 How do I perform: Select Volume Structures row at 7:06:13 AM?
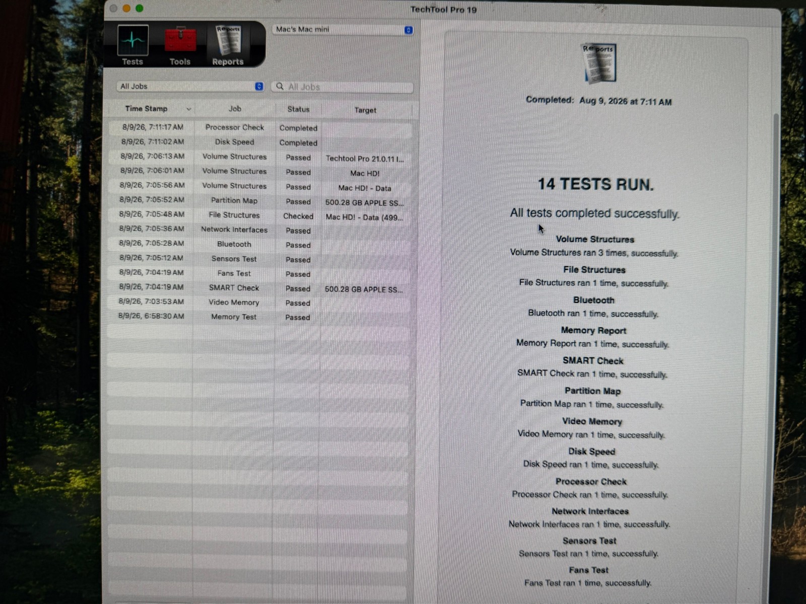tap(260, 157)
